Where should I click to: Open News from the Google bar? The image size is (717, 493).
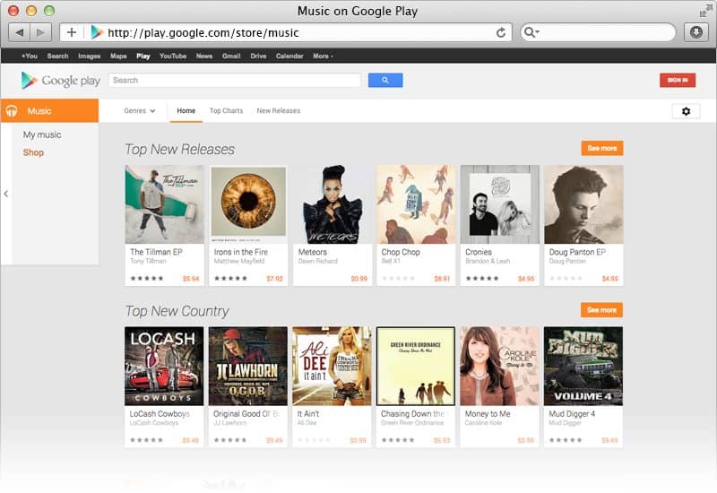204,56
